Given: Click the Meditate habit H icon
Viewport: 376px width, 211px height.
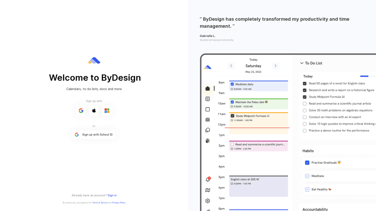Looking at the screenshot, I should click(307, 176).
